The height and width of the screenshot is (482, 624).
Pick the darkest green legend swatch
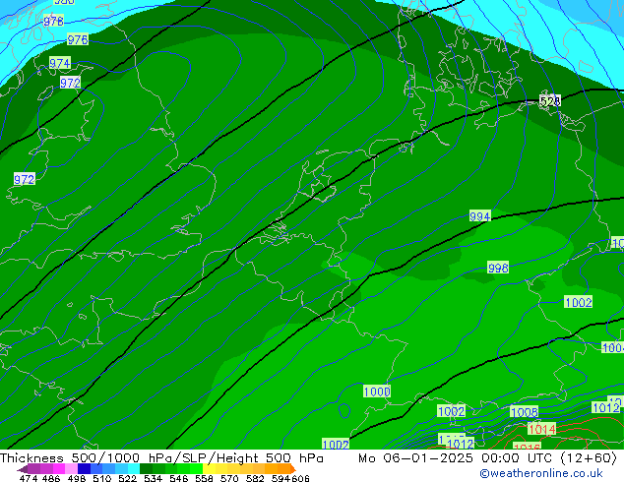pos(146,469)
